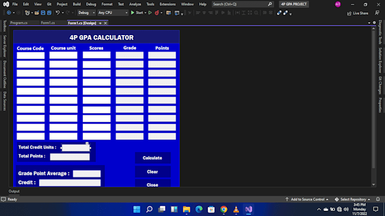Screen dimensions: 385x216
Task: Open the Toolbox side panel tab
Action: coord(5,26)
